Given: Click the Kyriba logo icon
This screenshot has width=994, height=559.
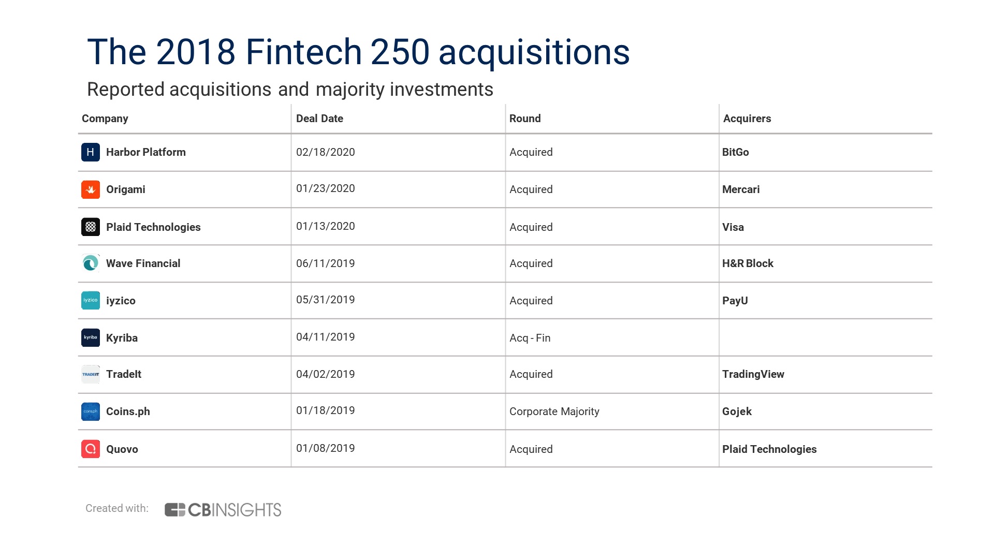Looking at the screenshot, I should coord(91,337).
